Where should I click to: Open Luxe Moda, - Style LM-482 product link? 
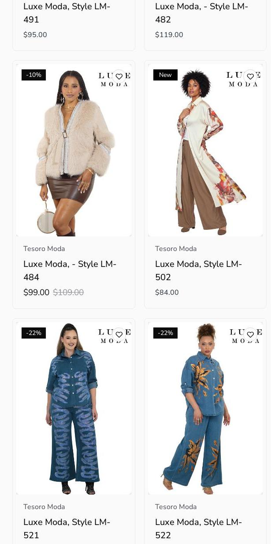(x=201, y=13)
